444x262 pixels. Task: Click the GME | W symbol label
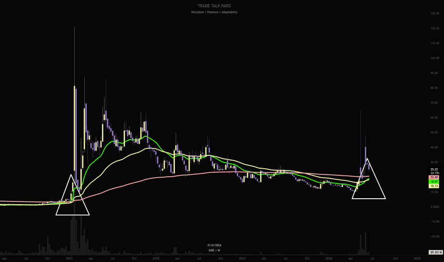[x=214, y=251]
